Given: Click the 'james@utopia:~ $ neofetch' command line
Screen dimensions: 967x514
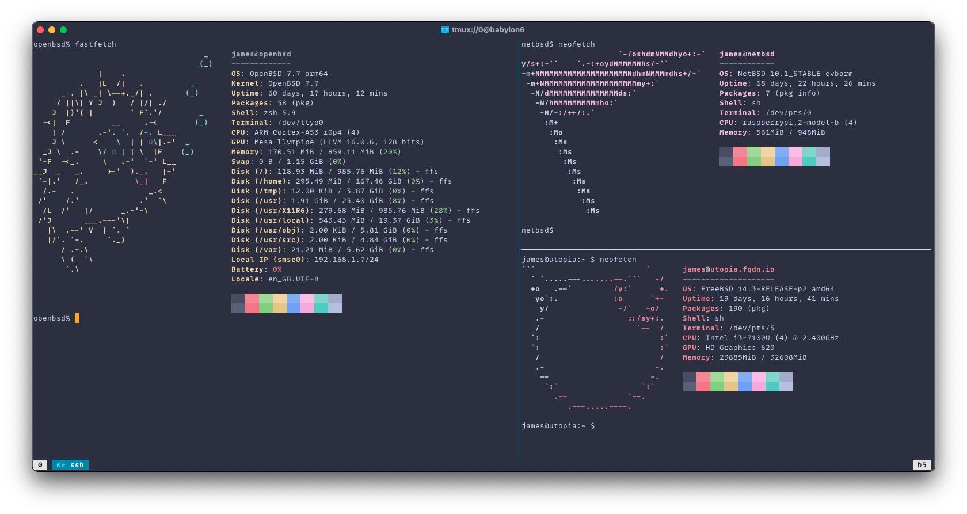Looking at the screenshot, I should click(579, 260).
